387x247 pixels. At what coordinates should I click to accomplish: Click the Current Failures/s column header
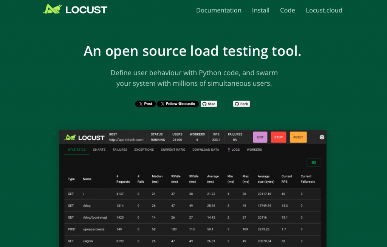click(x=308, y=179)
